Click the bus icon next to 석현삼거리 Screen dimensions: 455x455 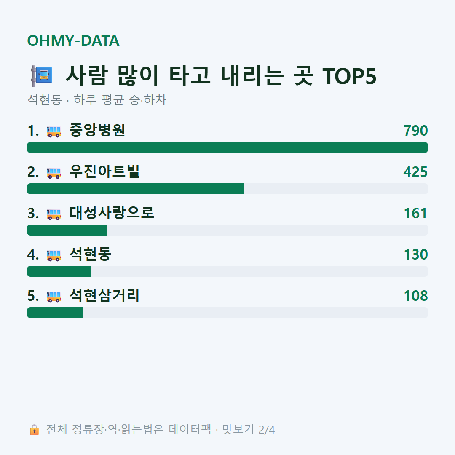54,297
